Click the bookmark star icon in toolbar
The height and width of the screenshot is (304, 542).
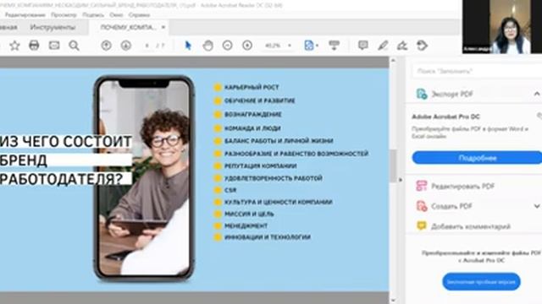pos(14,46)
